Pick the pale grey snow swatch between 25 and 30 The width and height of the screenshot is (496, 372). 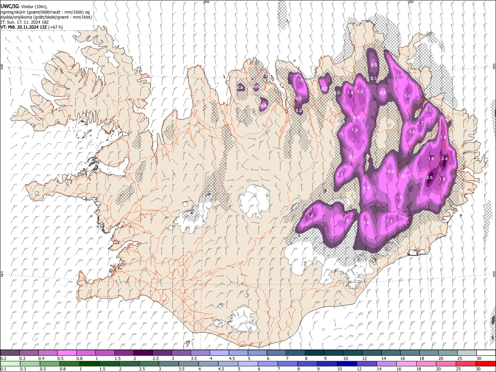pyautogui.click(x=467, y=353)
